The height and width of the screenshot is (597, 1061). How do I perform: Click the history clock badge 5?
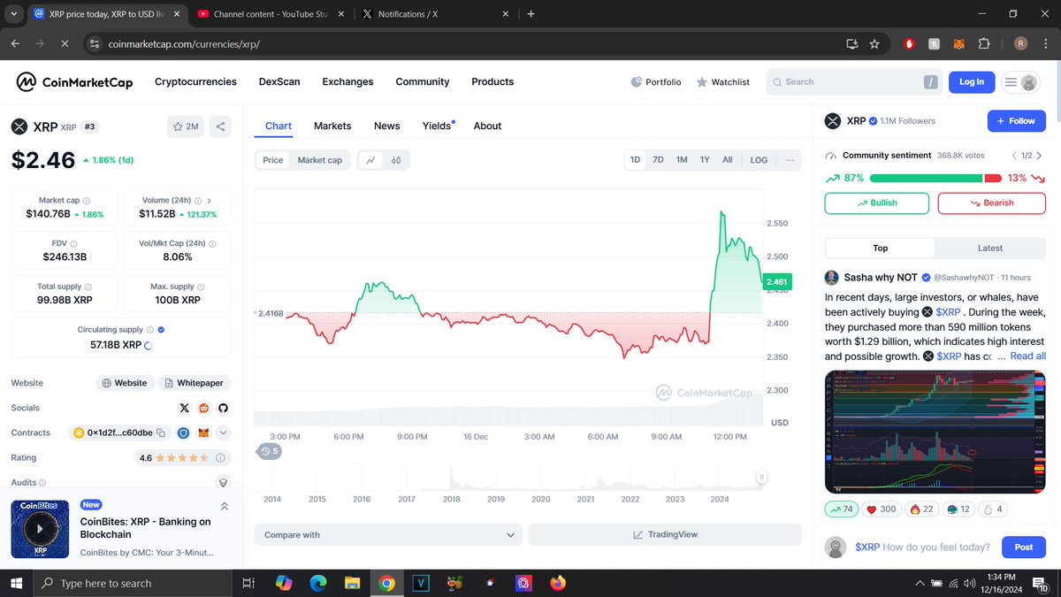click(x=270, y=451)
